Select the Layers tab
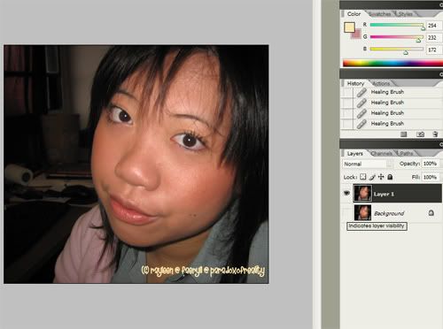Screen dimensions: 443x329 (355, 154)
